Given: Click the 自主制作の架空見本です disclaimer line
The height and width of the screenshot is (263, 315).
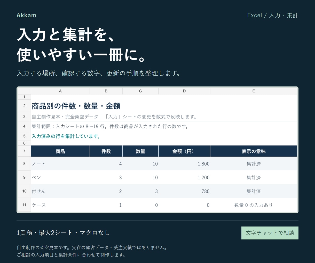Looking at the screenshot, I should point(92,247).
